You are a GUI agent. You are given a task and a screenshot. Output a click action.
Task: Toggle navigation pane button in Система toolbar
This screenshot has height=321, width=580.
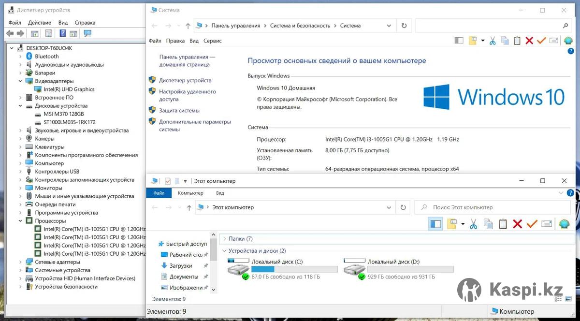point(459,41)
